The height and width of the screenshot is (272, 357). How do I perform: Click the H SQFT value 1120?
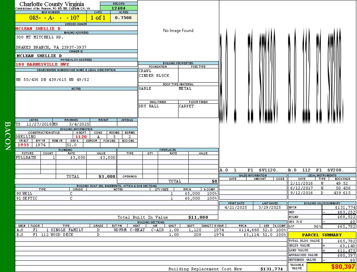pos(81,137)
